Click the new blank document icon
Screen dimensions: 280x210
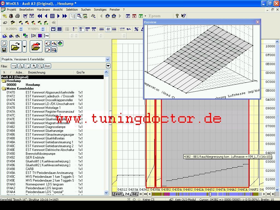[x=4, y=43]
